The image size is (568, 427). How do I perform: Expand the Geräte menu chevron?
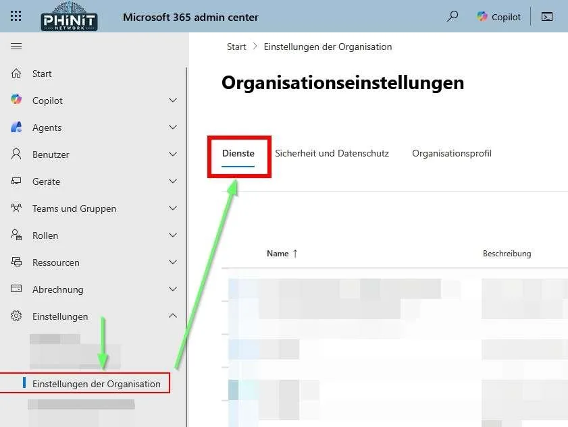173,181
